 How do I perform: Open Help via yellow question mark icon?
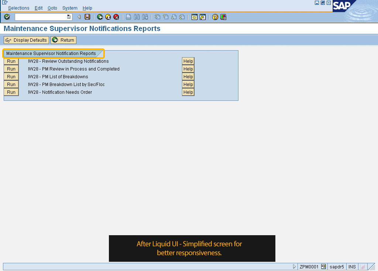[215, 17]
